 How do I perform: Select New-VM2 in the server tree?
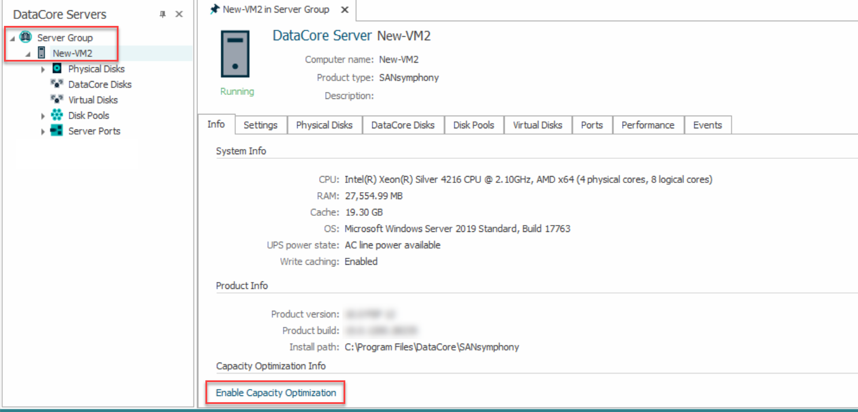point(72,52)
